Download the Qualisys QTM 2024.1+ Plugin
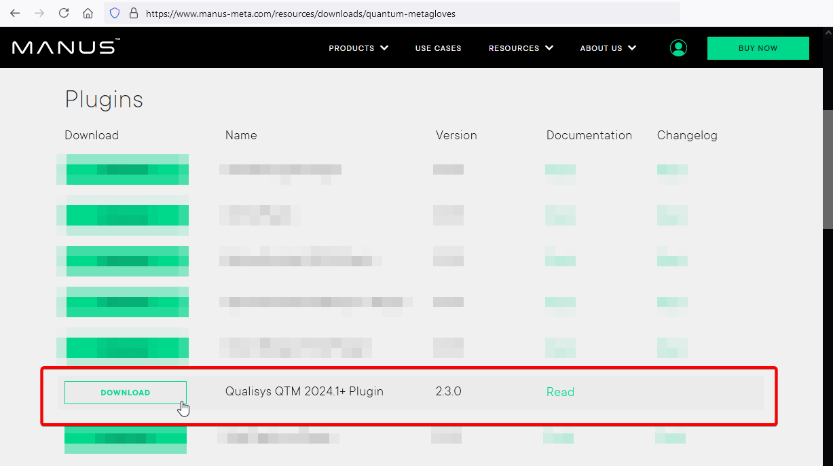Image resolution: width=833 pixels, height=466 pixels. point(126,393)
